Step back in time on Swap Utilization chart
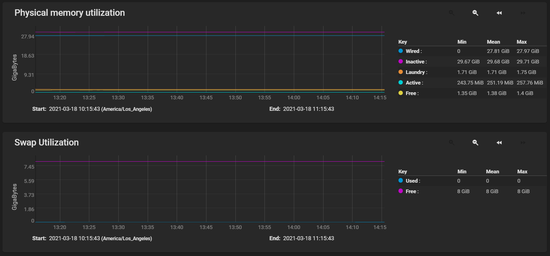The width and height of the screenshot is (550, 256). (x=499, y=142)
